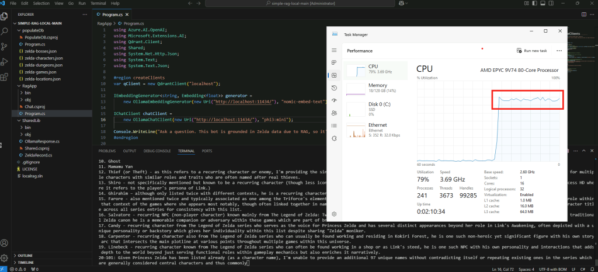Click Ln 16, Col 72 in status bar
This screenshot has width=598, height=272.
pyautogui.click(x=503, y=269)
